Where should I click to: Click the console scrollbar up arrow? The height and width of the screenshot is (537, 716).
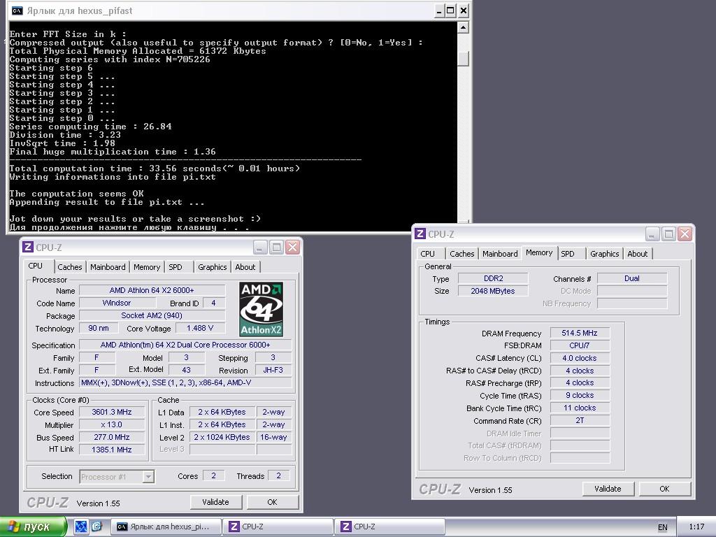pos(463,28)
